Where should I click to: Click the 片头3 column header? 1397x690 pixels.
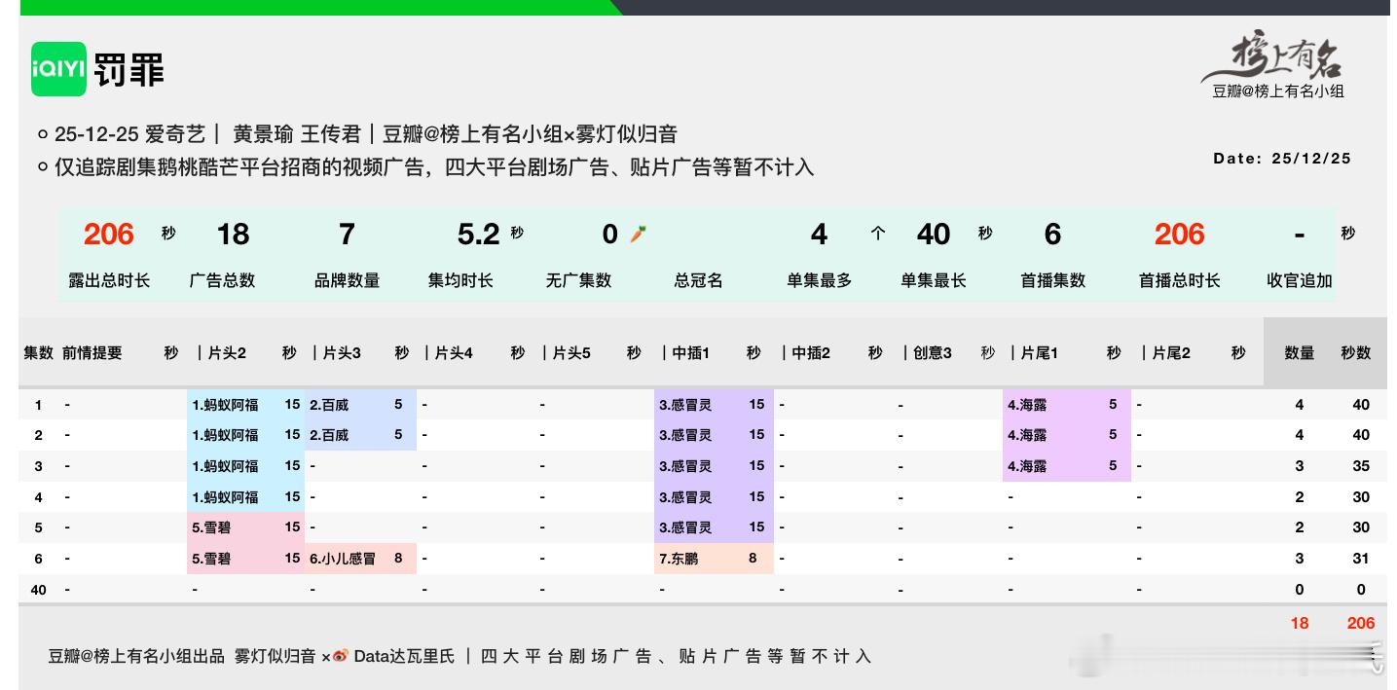pos(341,353)
